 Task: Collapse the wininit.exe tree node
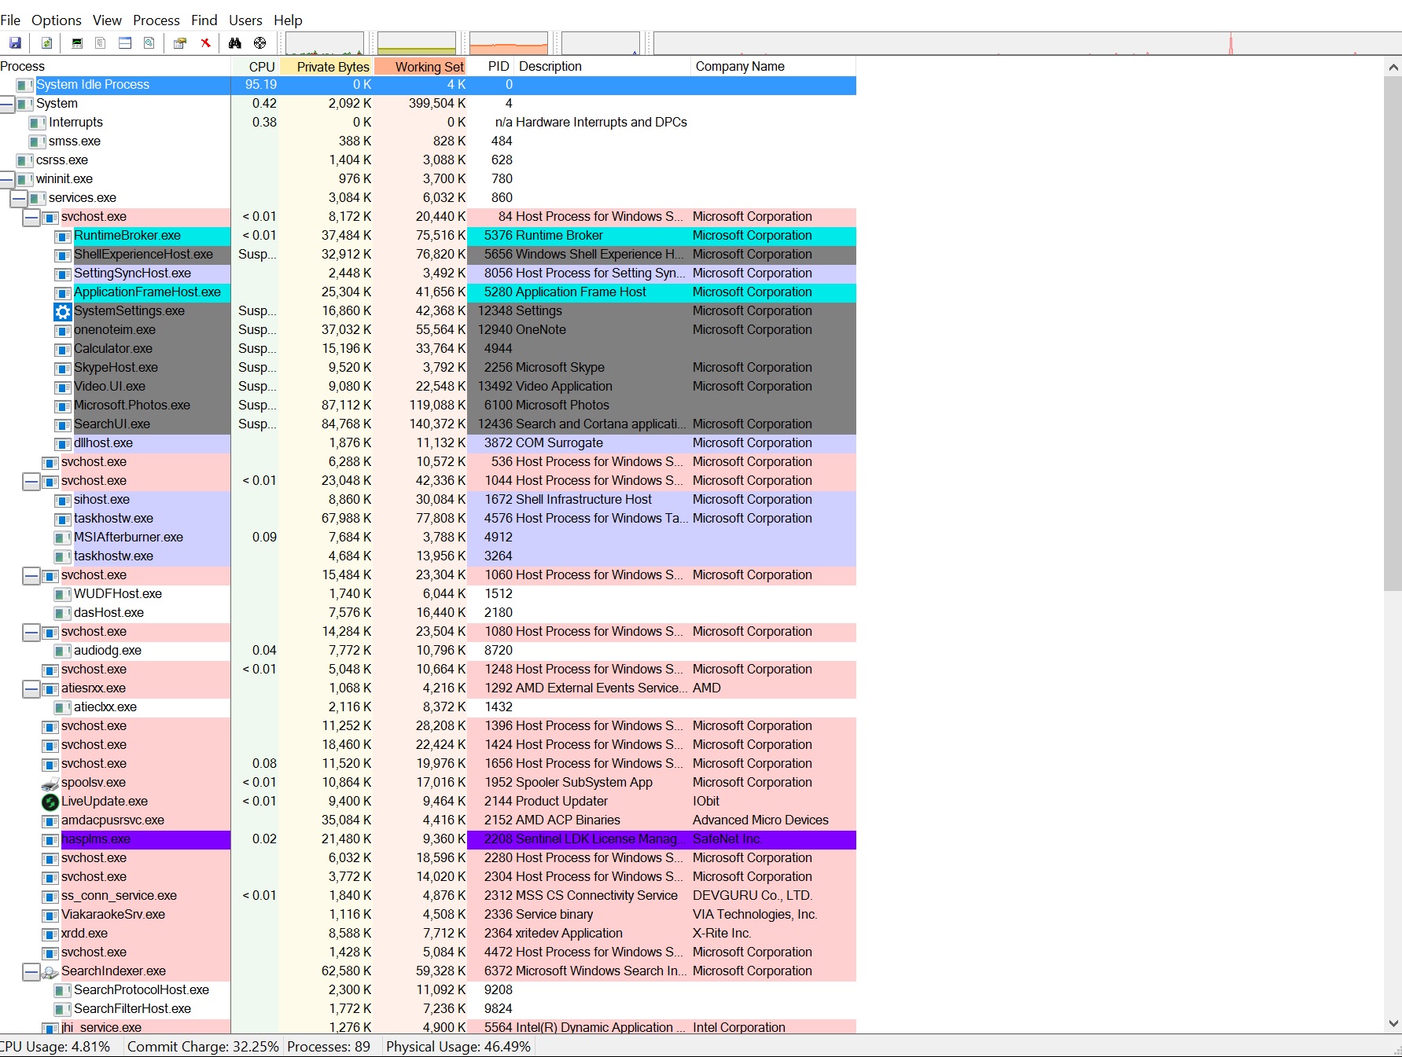click(6, 179)
